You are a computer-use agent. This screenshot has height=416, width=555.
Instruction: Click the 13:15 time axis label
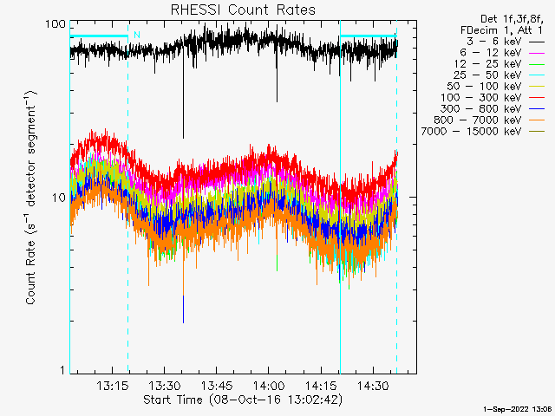pos(112,386)
